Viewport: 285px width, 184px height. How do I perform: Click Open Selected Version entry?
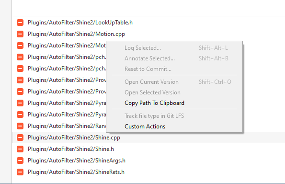[174, 92]
